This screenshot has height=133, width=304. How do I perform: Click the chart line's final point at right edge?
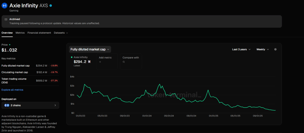coord(275,111)
